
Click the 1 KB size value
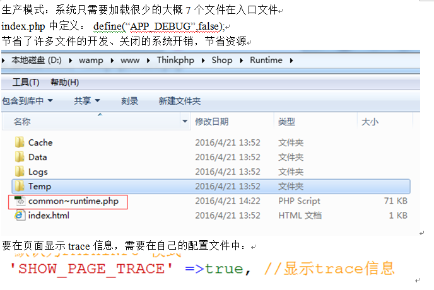point(398,215)
